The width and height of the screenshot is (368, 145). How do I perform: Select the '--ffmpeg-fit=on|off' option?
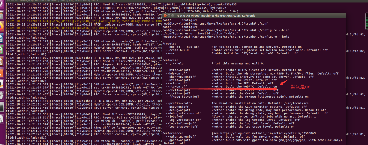pyautogui.click(x=183, y=96)
